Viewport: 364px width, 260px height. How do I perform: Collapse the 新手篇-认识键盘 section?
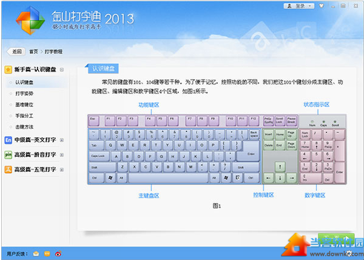(62, 69)
